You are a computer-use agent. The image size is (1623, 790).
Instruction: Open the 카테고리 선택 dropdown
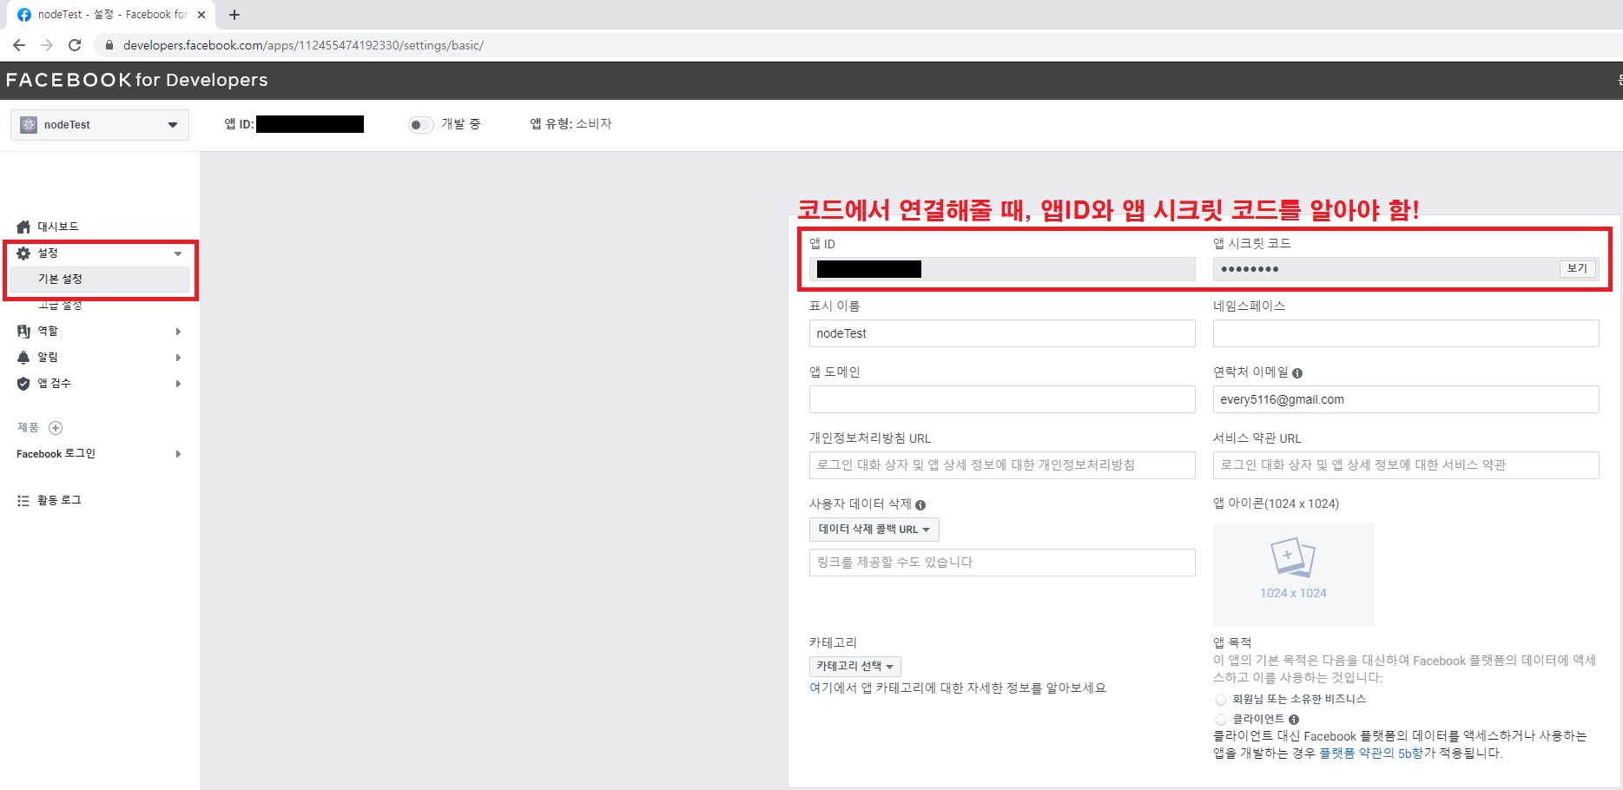(x=854, y=667)
